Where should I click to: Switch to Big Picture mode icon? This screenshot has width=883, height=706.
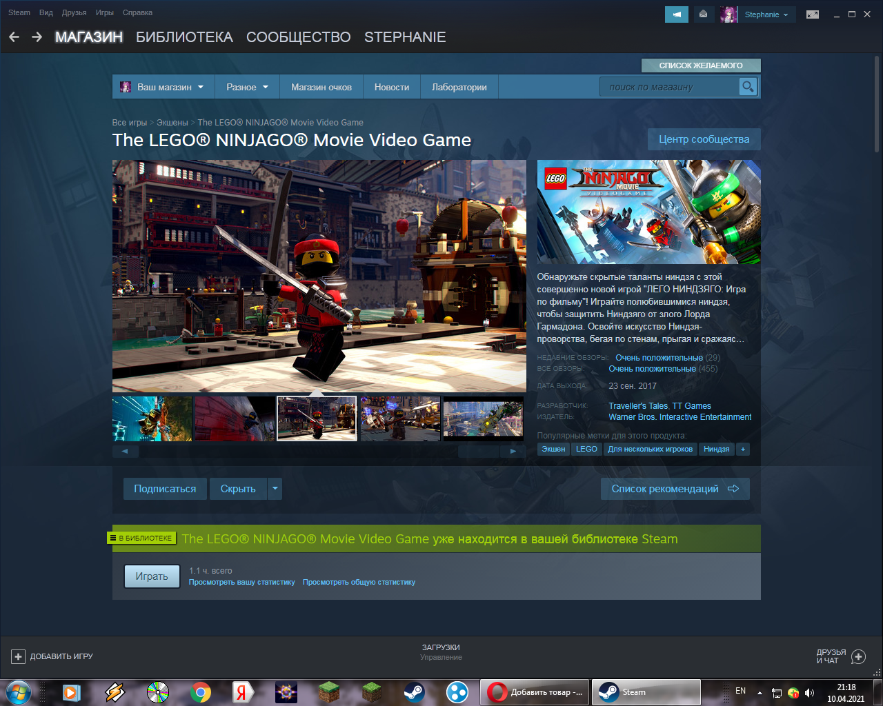click(x=813, y=14)
